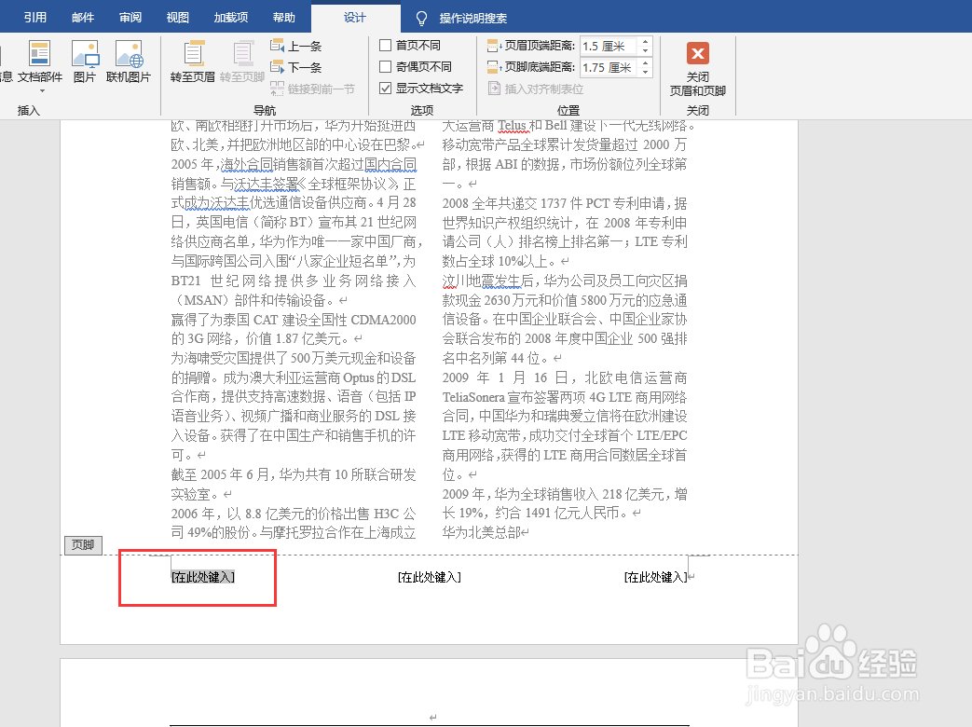Click text TeliaSonera in right column

pyautogui.click(x=473, y=397)
